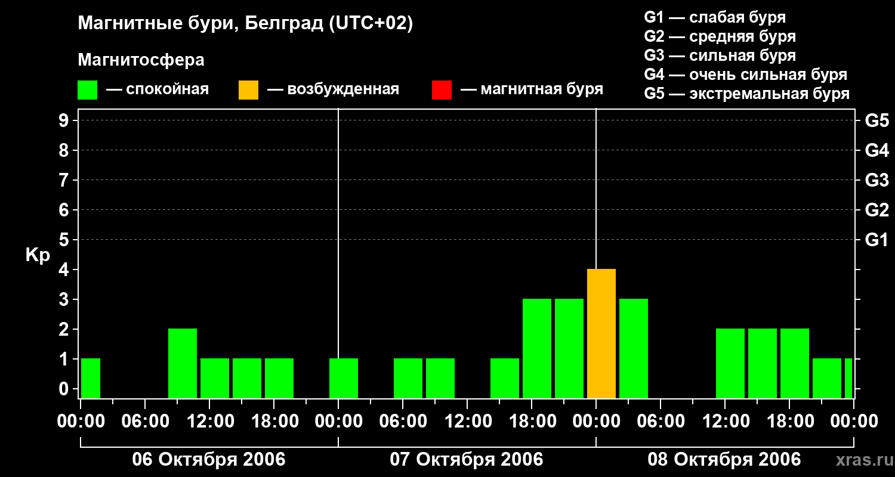Click the '08 Октября 2006' date label

coord(724,460)
